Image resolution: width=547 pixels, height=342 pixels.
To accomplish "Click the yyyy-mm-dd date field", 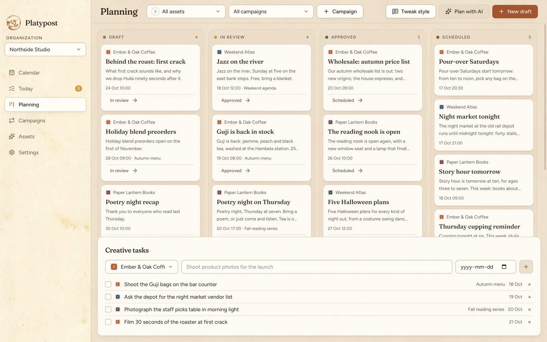I will (x=485, y=267).
